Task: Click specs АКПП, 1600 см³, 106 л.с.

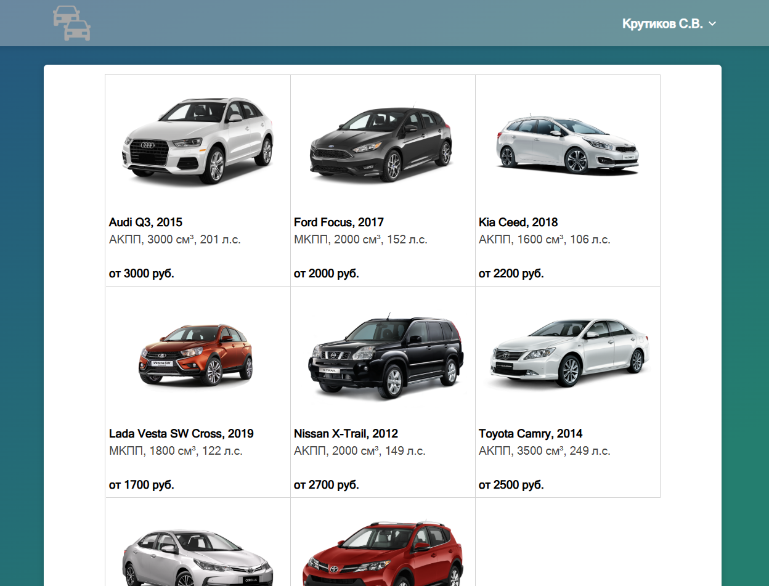Action: 545,240
